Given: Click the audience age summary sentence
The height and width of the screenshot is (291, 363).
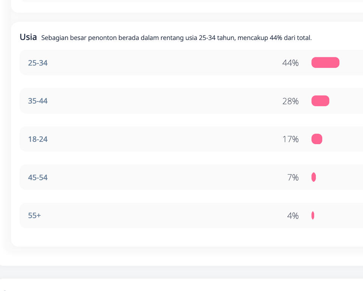Looking at the screenshot, I should [x=177, y=38].
